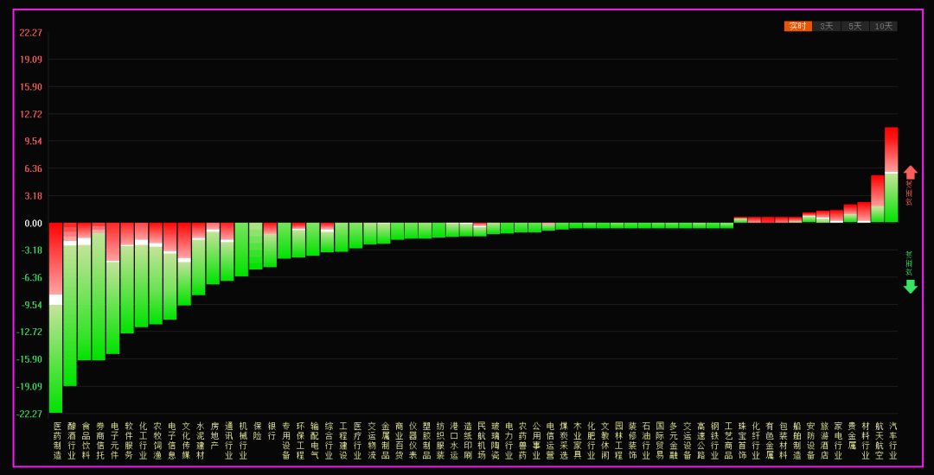This screenshot has width=934, height=475.
Task: Click the 玻璃陶瓷 axis label
Action: [496, 440]
